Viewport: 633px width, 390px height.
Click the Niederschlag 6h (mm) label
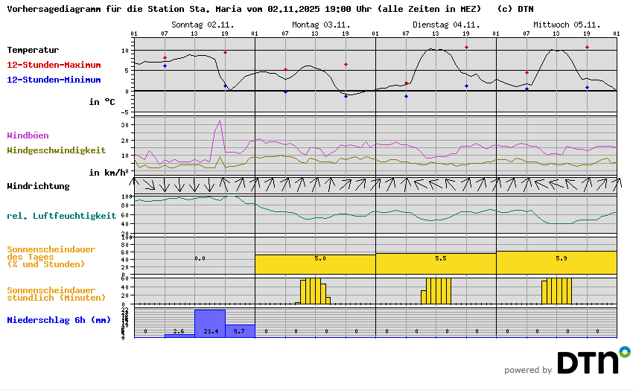tap(59, 320)
